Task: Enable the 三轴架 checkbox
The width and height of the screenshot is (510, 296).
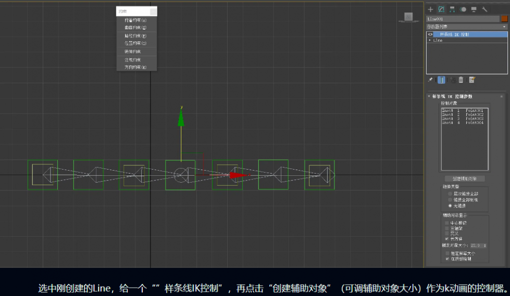Action: [x=447, y=228]
